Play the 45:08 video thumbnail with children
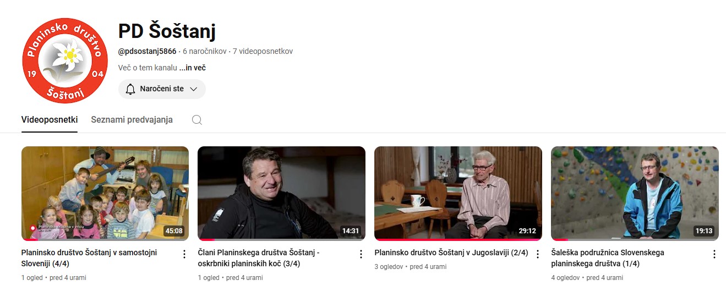Screen dimensions: 726x291 tap(105, 193)
